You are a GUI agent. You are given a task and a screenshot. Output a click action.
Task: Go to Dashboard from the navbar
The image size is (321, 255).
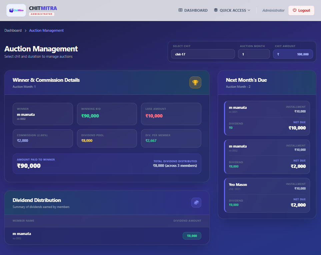193,10
